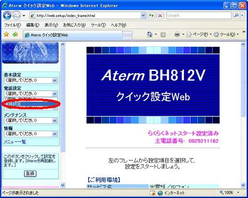Choose the highlighted 電話設定 list option
Screen dimensions: 248x198
31,104
